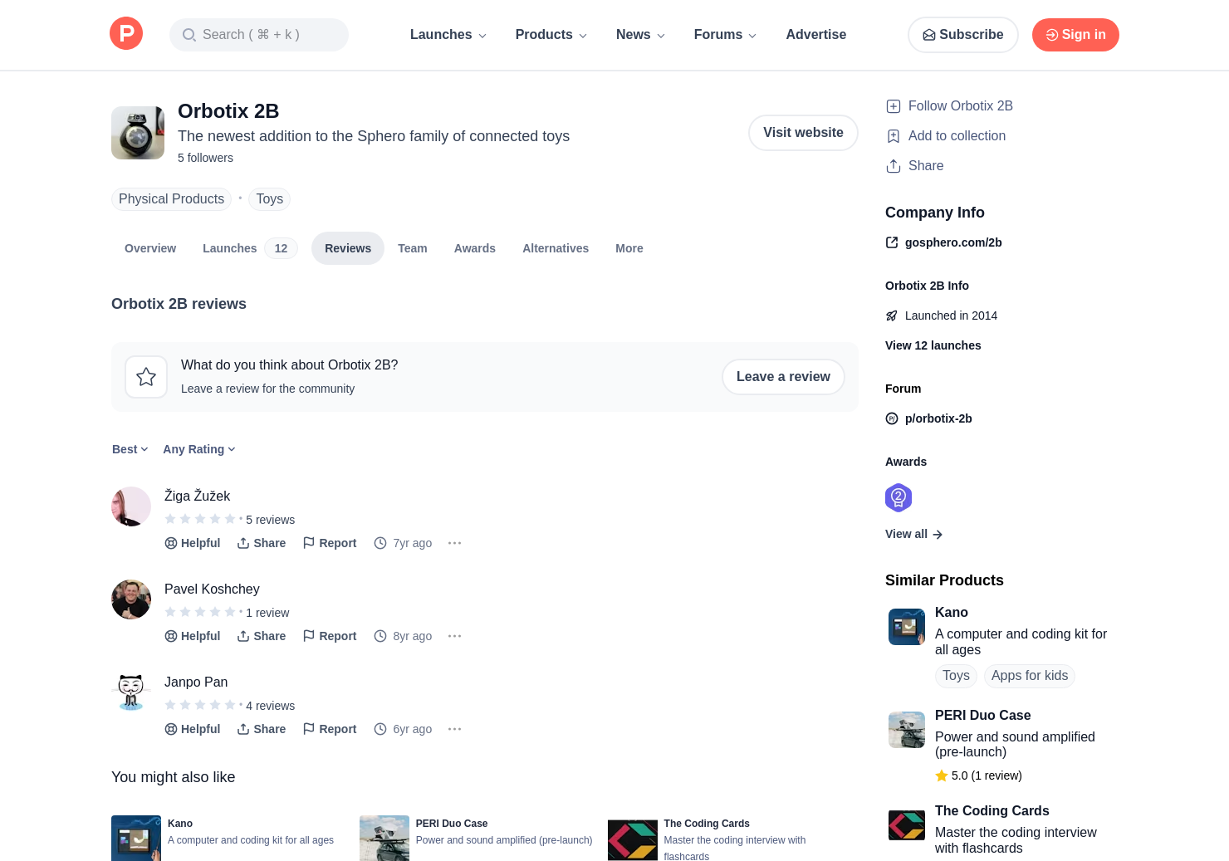Expand the Products menu
Viewport: 1229px width, 861px height.
pyautogui.click(x=551, y=35)
